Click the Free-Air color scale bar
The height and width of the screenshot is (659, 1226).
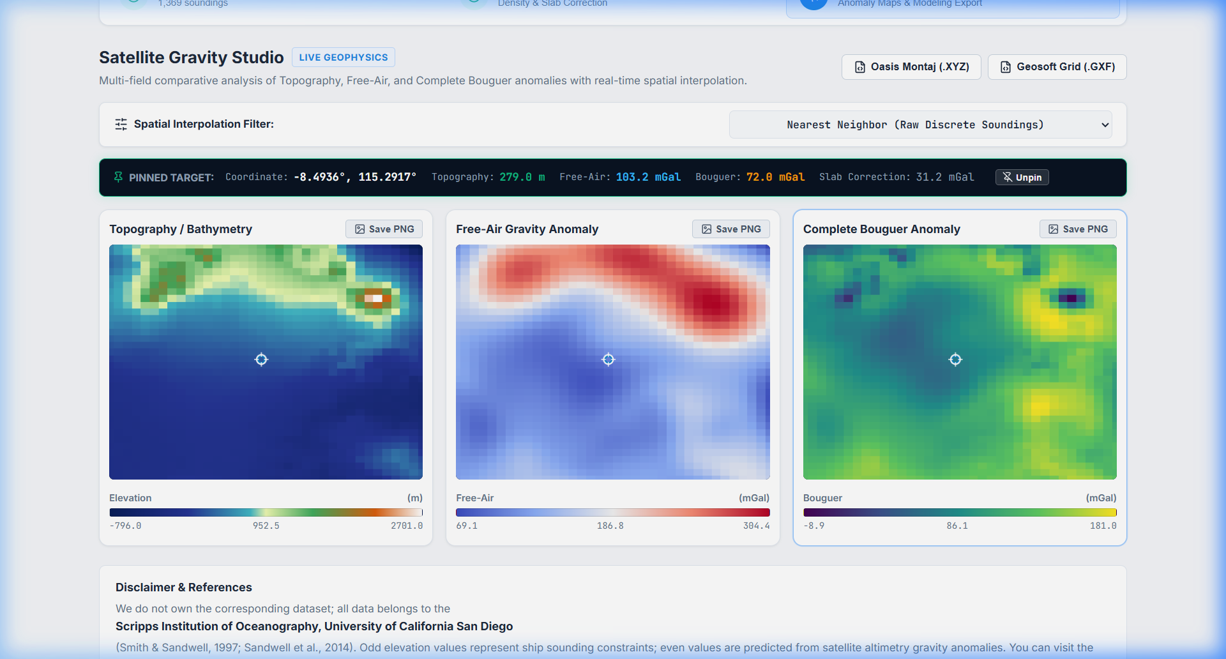click(x=613, y=512)
